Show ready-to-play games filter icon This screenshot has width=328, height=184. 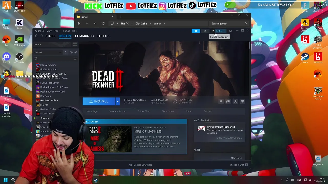tap(76, 52)
